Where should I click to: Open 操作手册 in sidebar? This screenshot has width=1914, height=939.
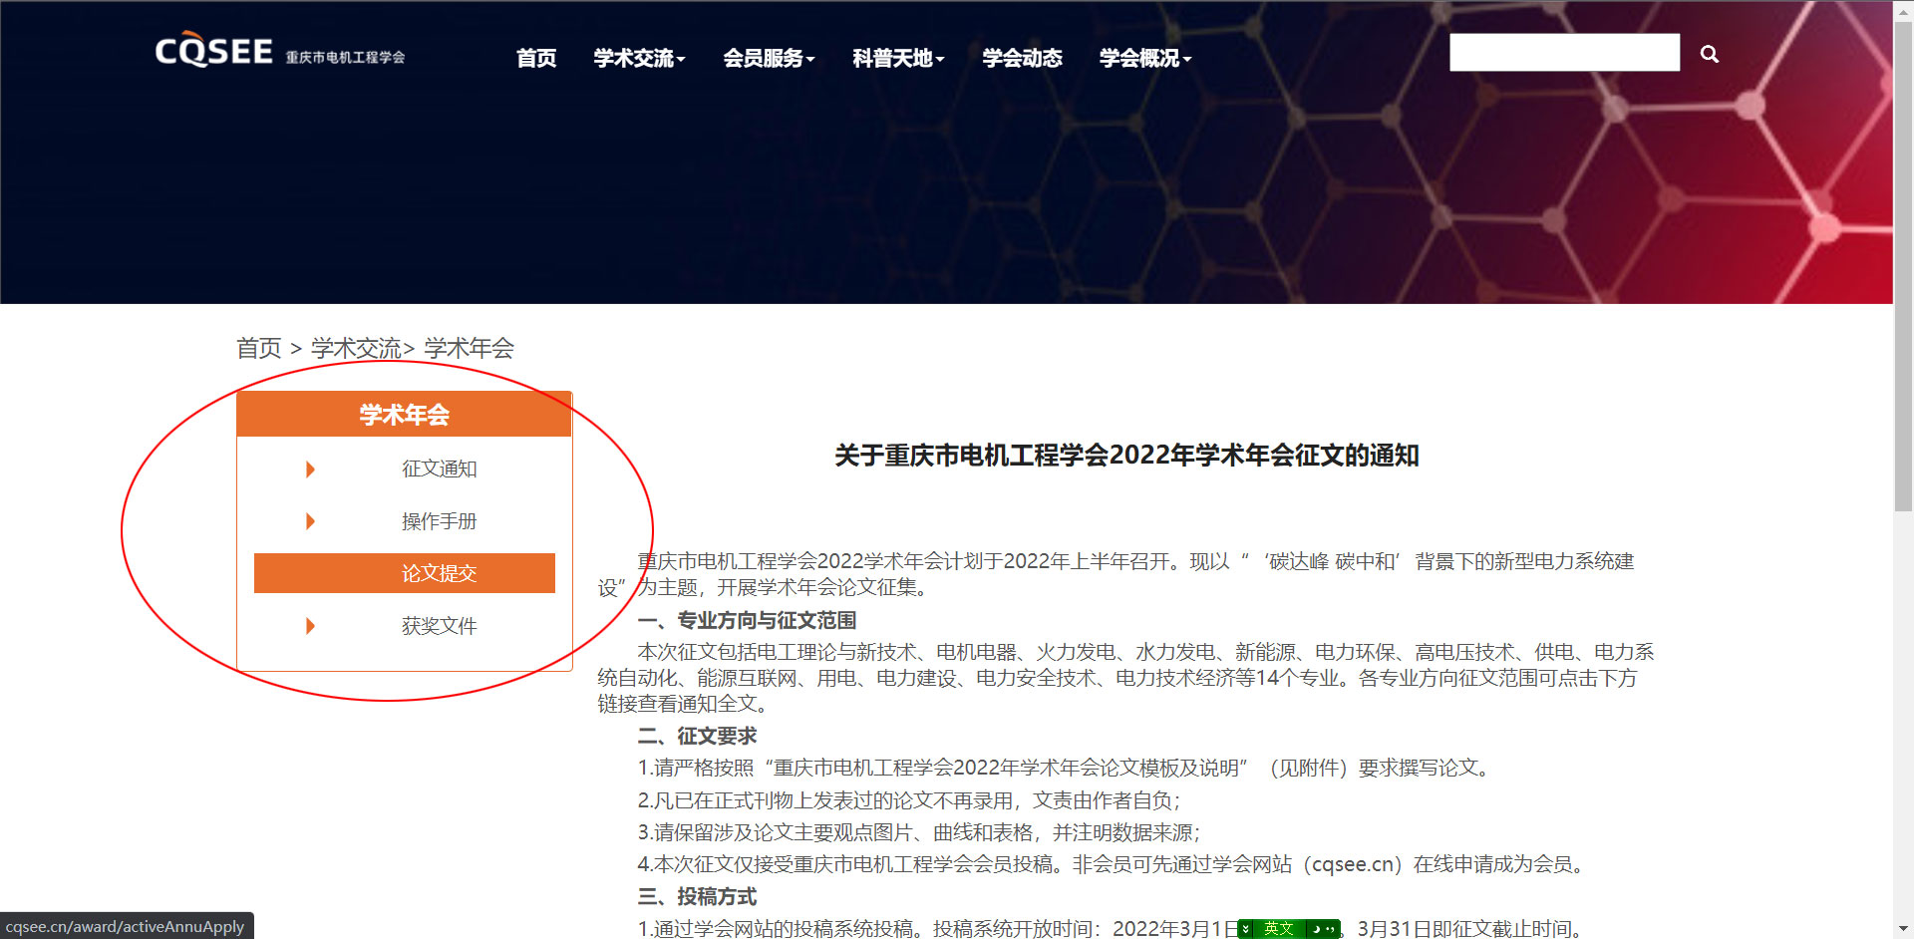pyautogui.click(x=439, y=521)
